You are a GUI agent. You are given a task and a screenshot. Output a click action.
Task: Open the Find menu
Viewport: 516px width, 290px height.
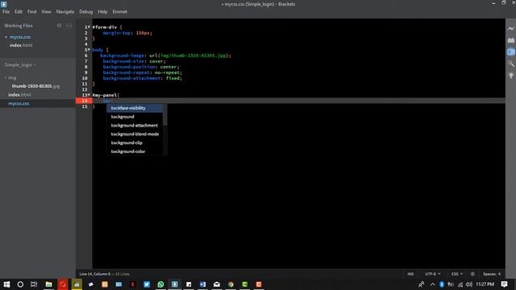pyautogui.click(x=32, y=11)
